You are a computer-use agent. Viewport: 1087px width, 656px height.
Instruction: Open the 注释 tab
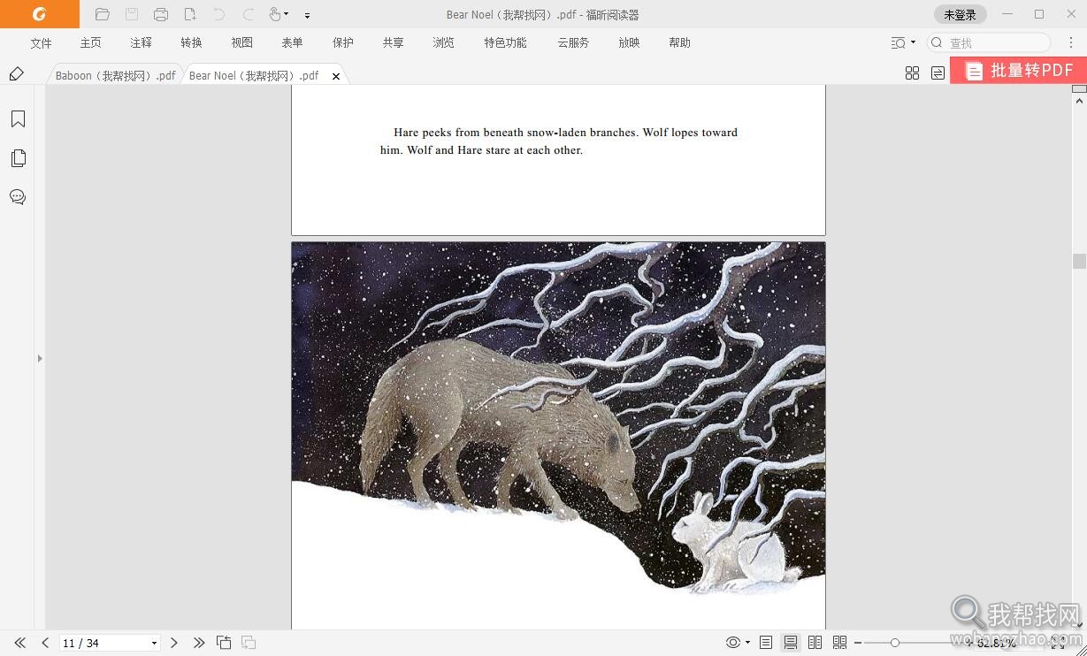[x=141, y=42]
